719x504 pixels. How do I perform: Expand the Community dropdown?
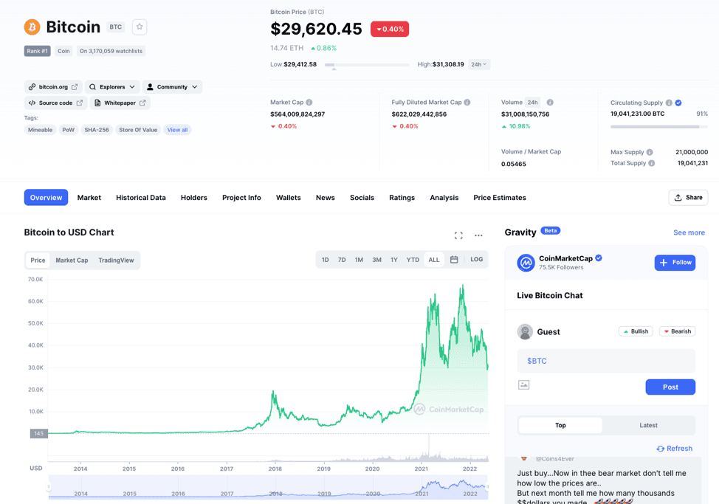(173, 87)
